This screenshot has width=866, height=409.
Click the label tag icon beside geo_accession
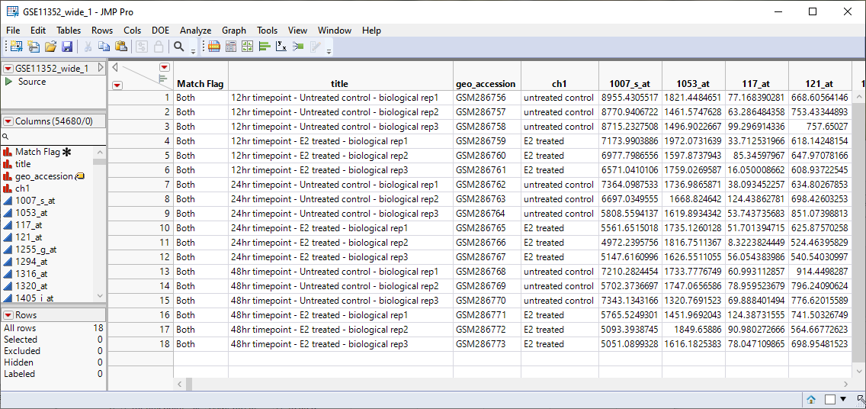click(79, 176)
